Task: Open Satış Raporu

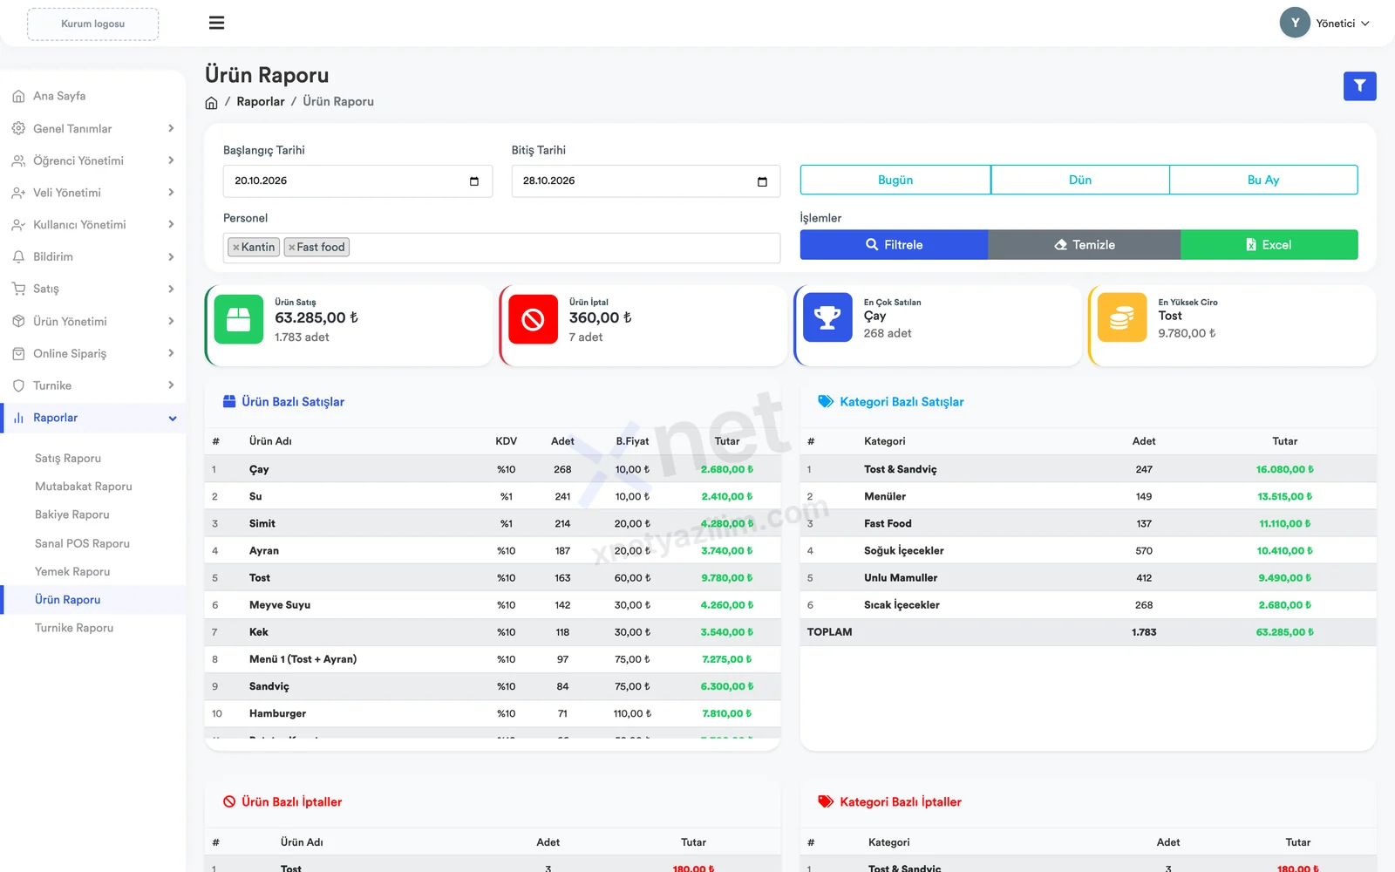Action: 68,458
